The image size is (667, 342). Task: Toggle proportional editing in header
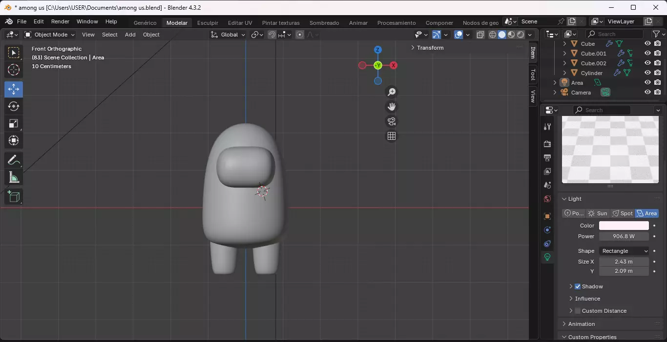coord(300,35)
